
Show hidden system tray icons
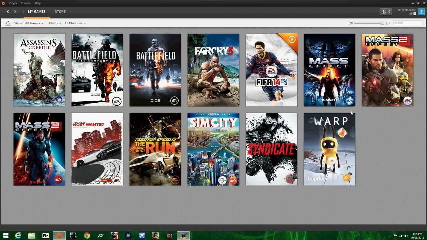coord(390,236)
